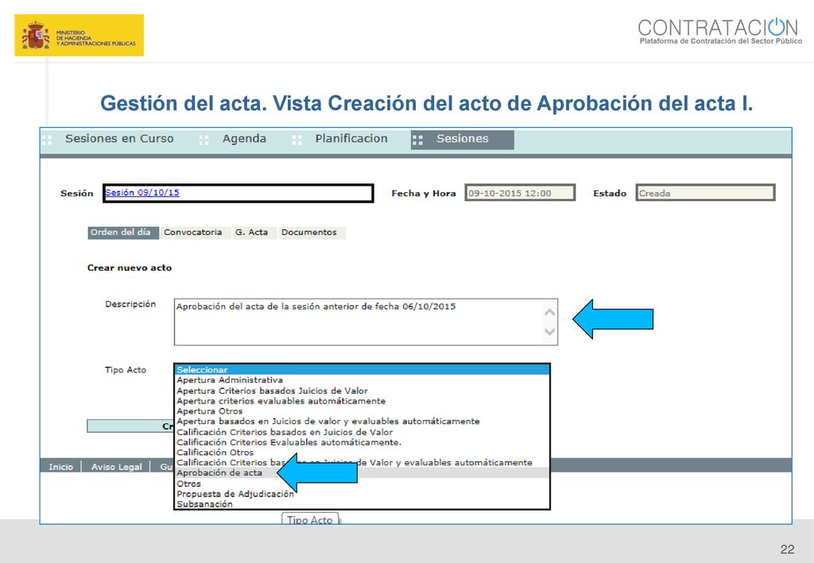
Task: Select Calificación Criterios basados en Juicios de Valor
Action: (362, 432)
